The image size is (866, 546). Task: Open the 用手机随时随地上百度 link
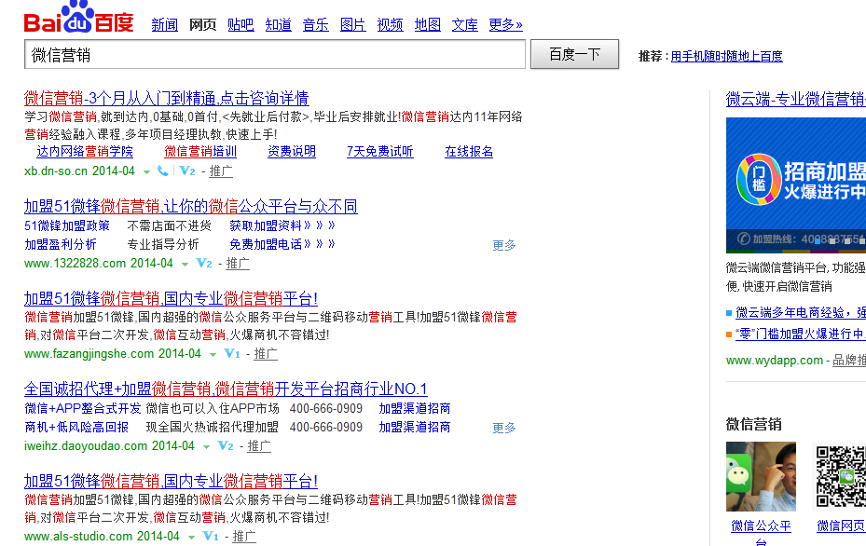727,56
